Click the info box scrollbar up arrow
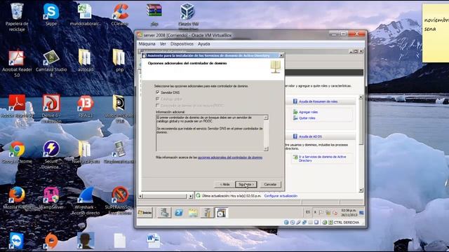Screen dimensions: 449x252 click(266, 117)
